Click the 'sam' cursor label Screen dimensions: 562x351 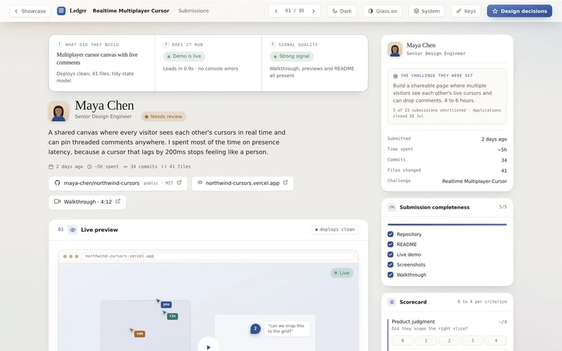coord(140,334)
